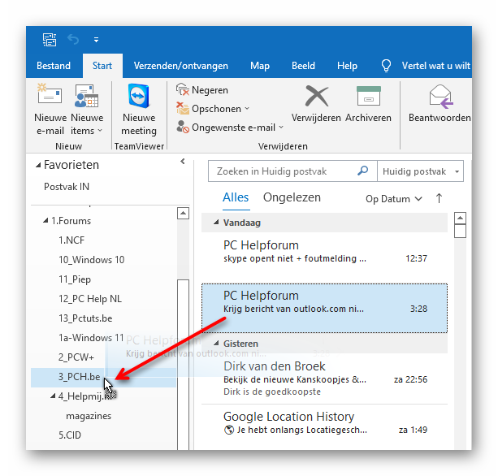Click the search magnifier icon

[x=363, y=171]
